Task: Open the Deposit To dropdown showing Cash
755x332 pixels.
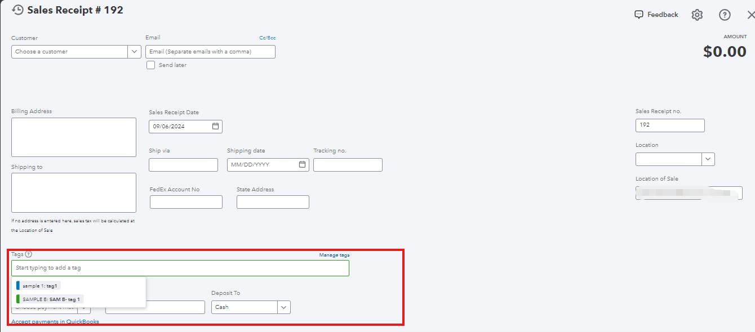Action: click(x=283, y=307)
